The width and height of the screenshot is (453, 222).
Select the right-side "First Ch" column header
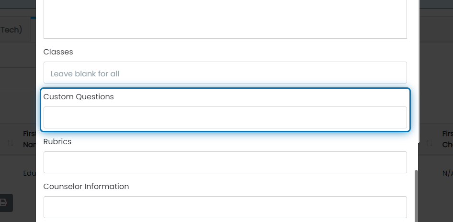click(448, 139)
